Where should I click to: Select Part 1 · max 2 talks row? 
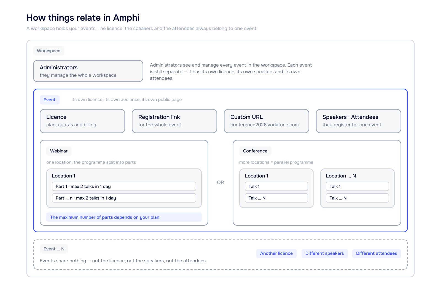[x=124, y=186]
